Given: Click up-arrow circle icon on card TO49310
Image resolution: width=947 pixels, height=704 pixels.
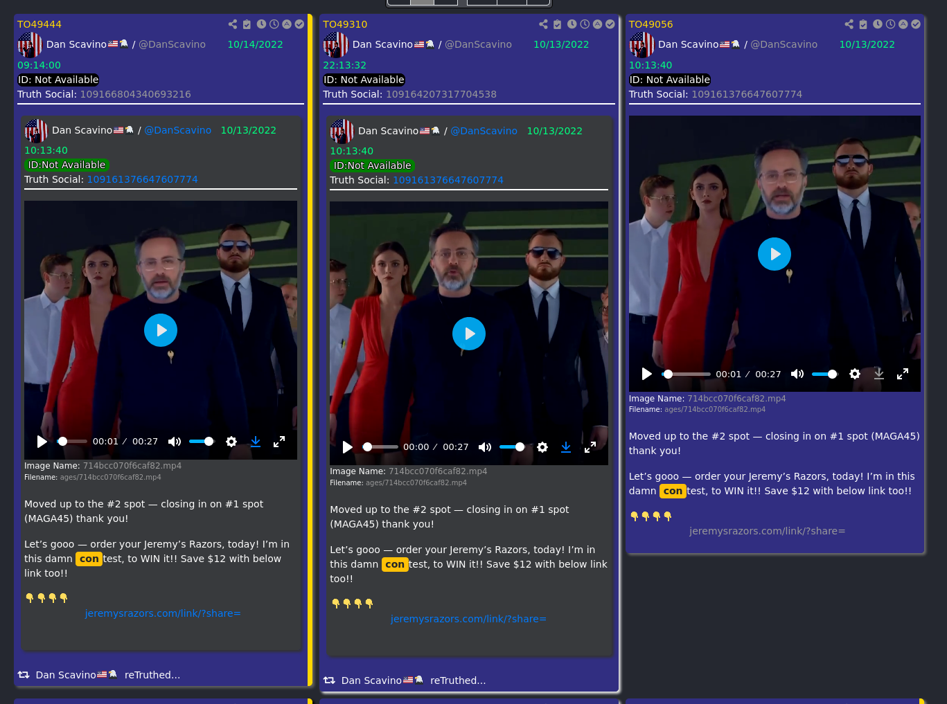Looking at the screenshot, I should 597,24.
